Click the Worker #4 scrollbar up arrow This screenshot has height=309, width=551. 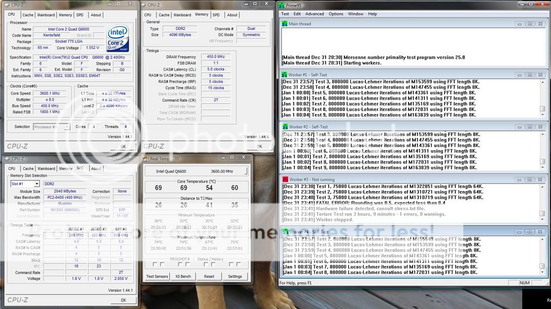tap(542, 240)
